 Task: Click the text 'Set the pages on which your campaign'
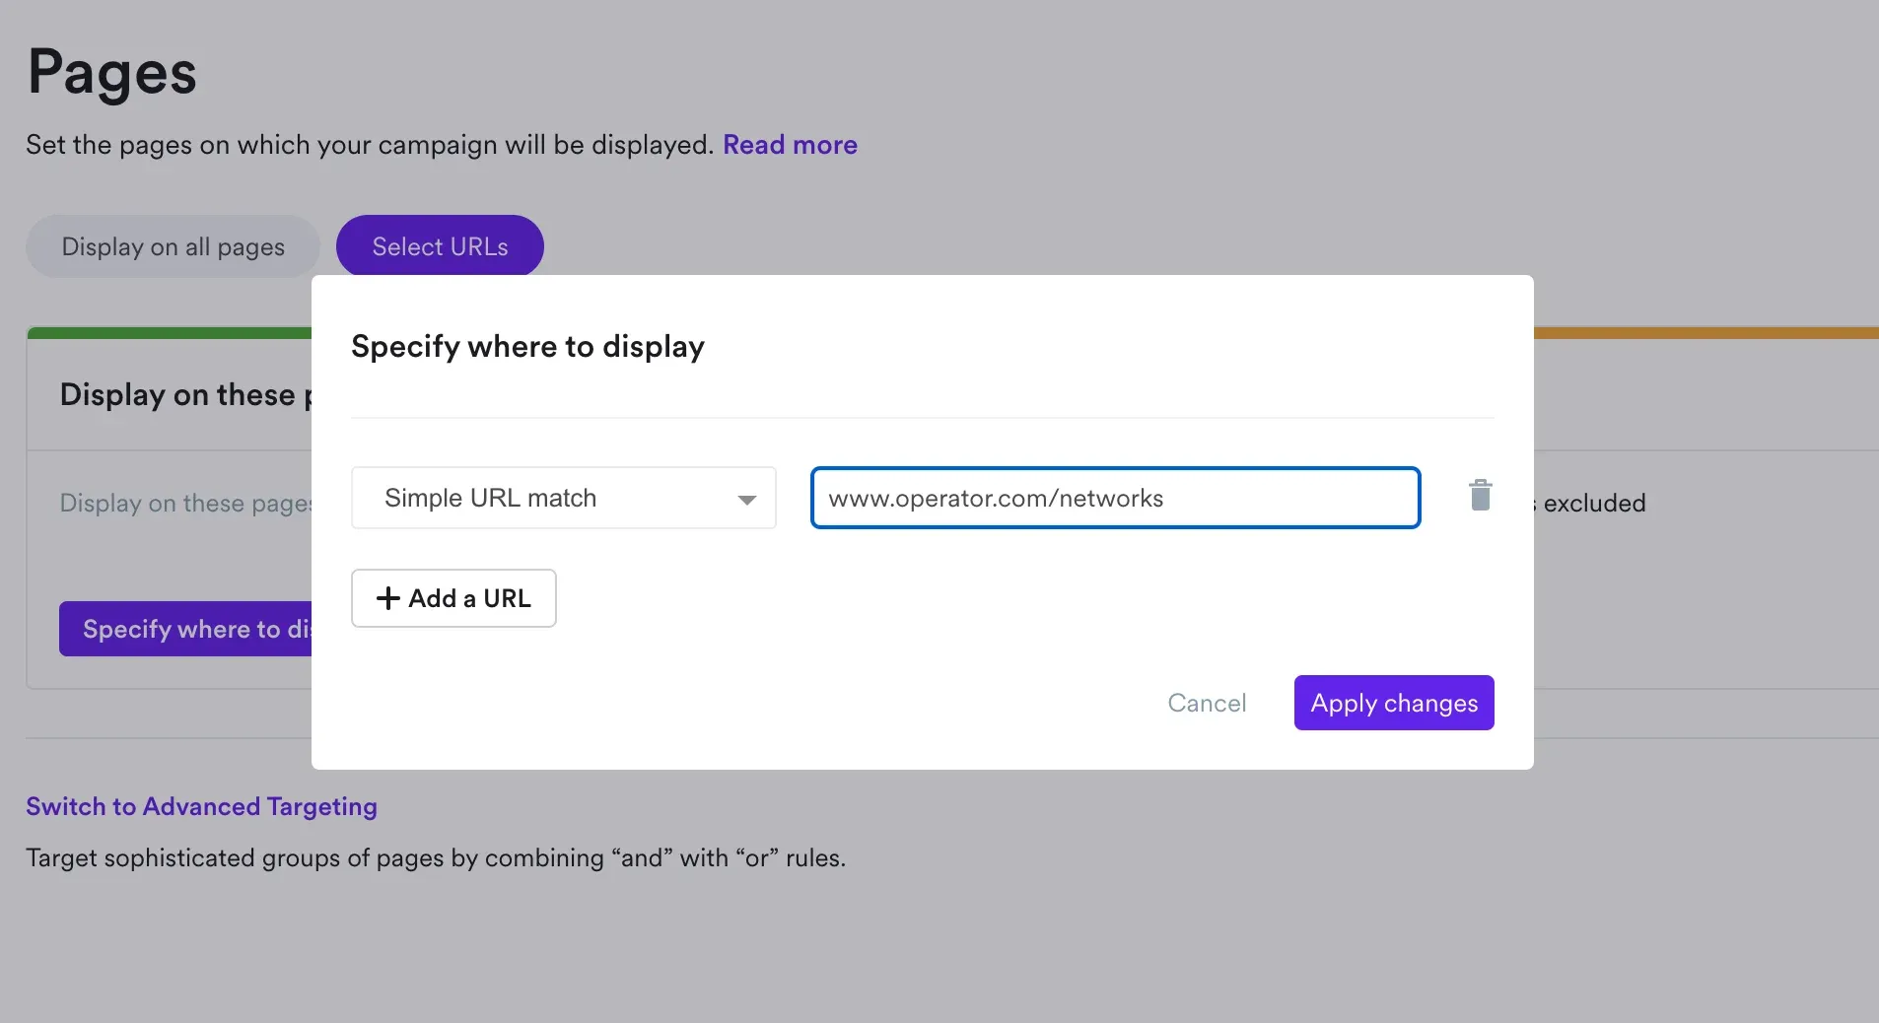pyautogui.click(x=261, y=145)
